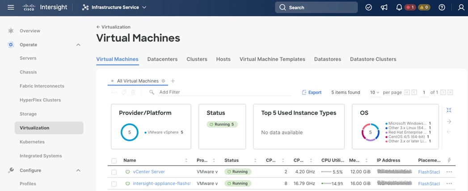This screenshot has height=191, width=468.
Task: Click the Running 5 status badge
Action: click(222, 124)
